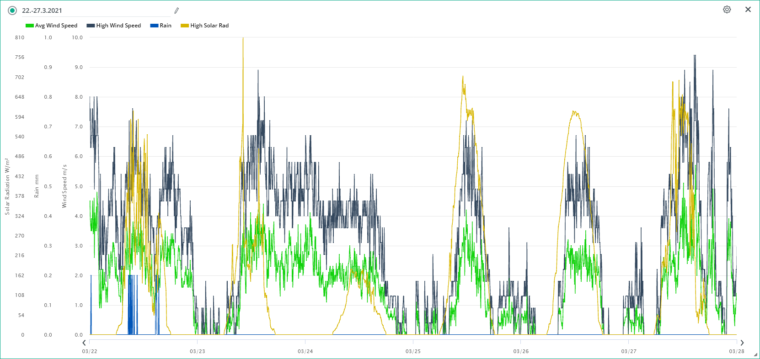Screen dimensions: 760x359
Task: Go to earlier dates with left arrow
Action: click(84, 343)
